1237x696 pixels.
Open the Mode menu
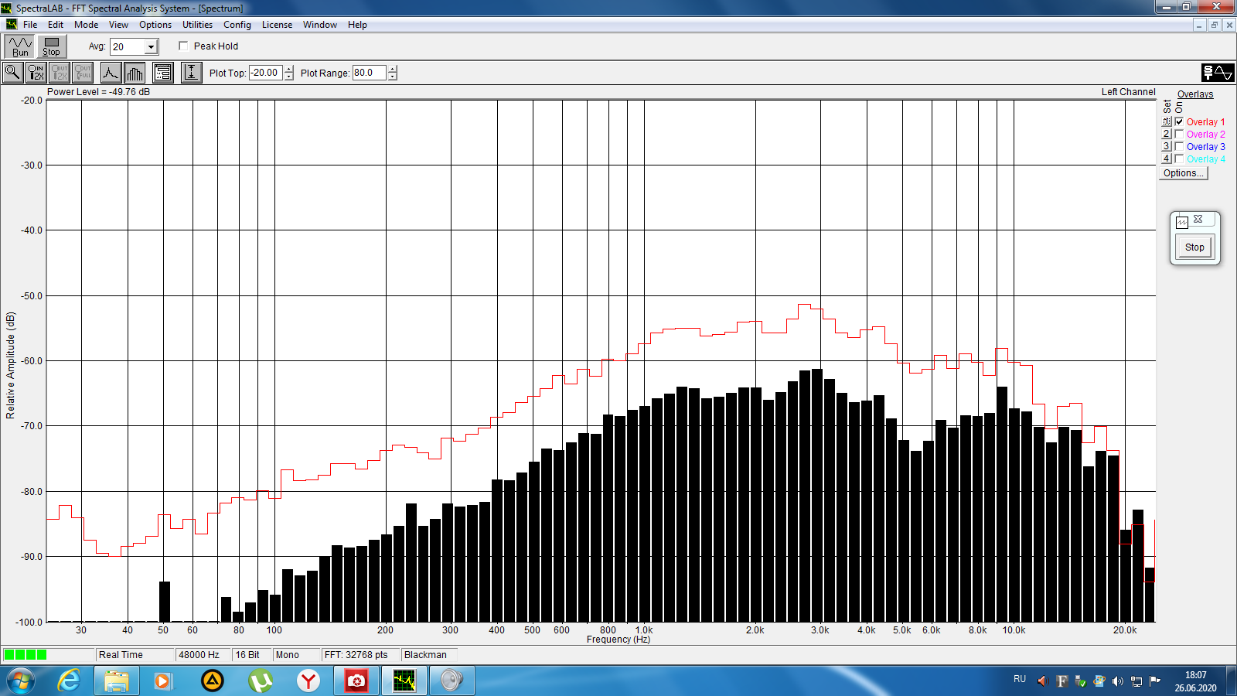(86, 25)
